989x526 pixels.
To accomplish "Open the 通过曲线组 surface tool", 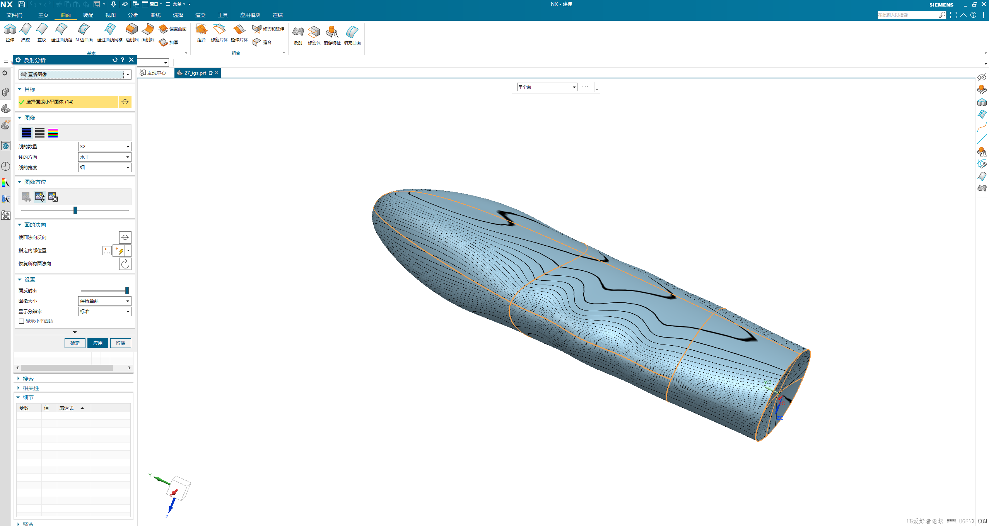I will pyautogui.click(x=61, y=32).
